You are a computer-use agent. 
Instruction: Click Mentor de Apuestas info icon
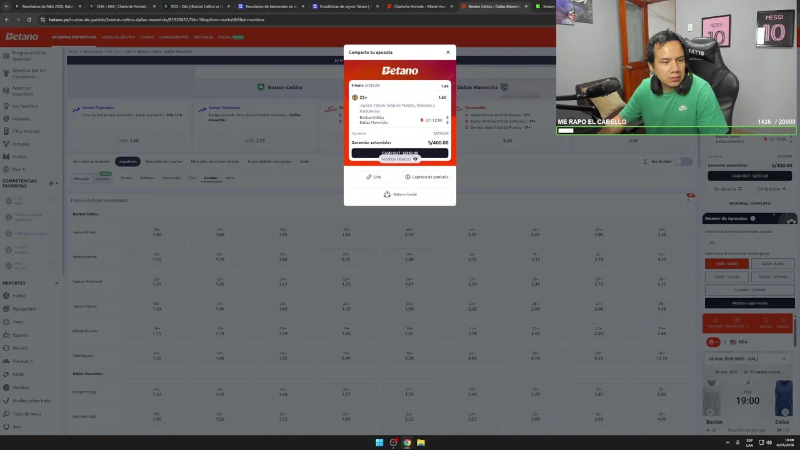[x=752, y=219]
